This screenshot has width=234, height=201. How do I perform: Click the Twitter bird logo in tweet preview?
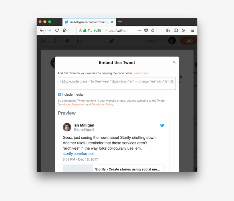click(x=162, y=125)
